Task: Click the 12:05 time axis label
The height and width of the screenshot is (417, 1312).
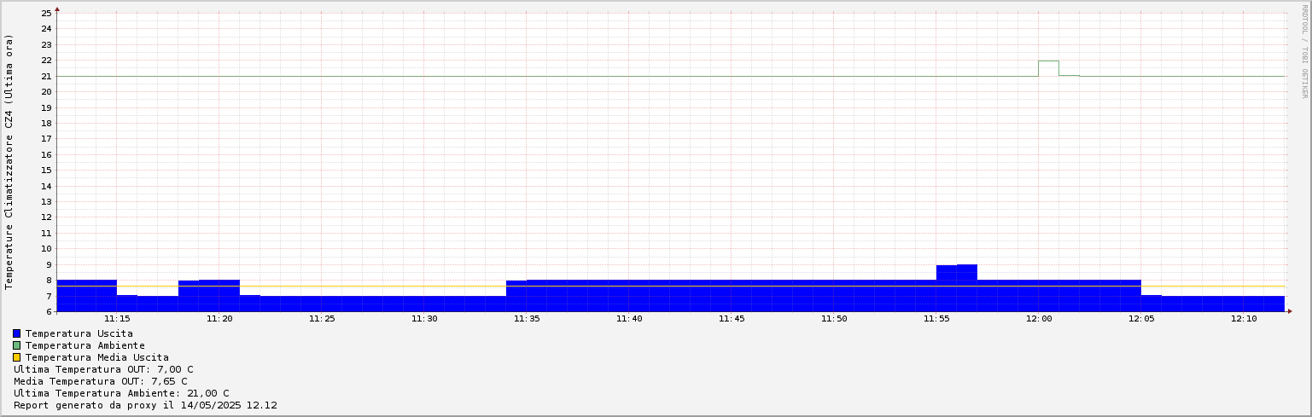Action: [x=1141, y=319]
